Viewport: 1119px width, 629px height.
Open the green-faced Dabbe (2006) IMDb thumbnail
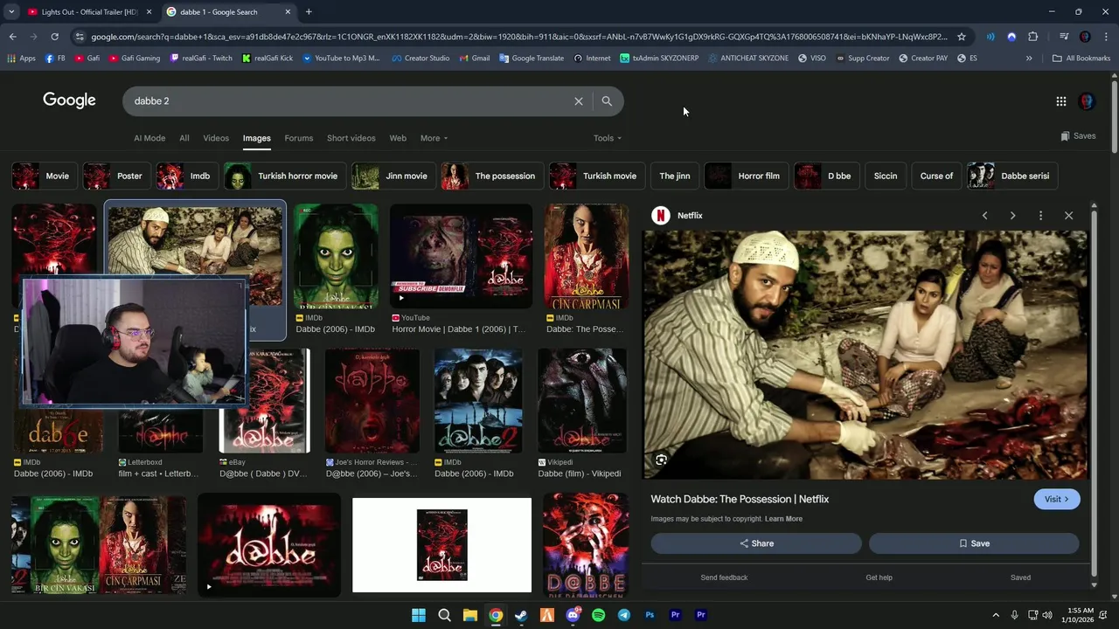tap(337, 257)
